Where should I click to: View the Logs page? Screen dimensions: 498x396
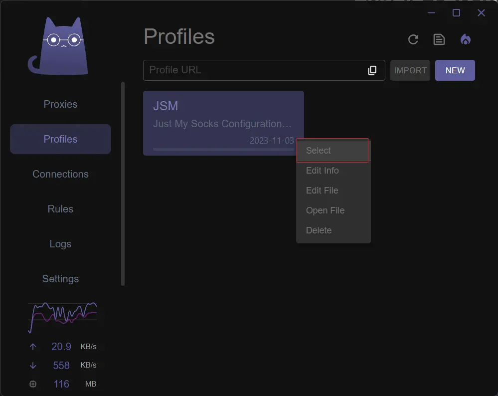click(60, 244)
